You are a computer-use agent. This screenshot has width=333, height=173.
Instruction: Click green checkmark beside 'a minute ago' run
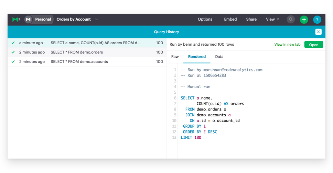click(13, 43)
